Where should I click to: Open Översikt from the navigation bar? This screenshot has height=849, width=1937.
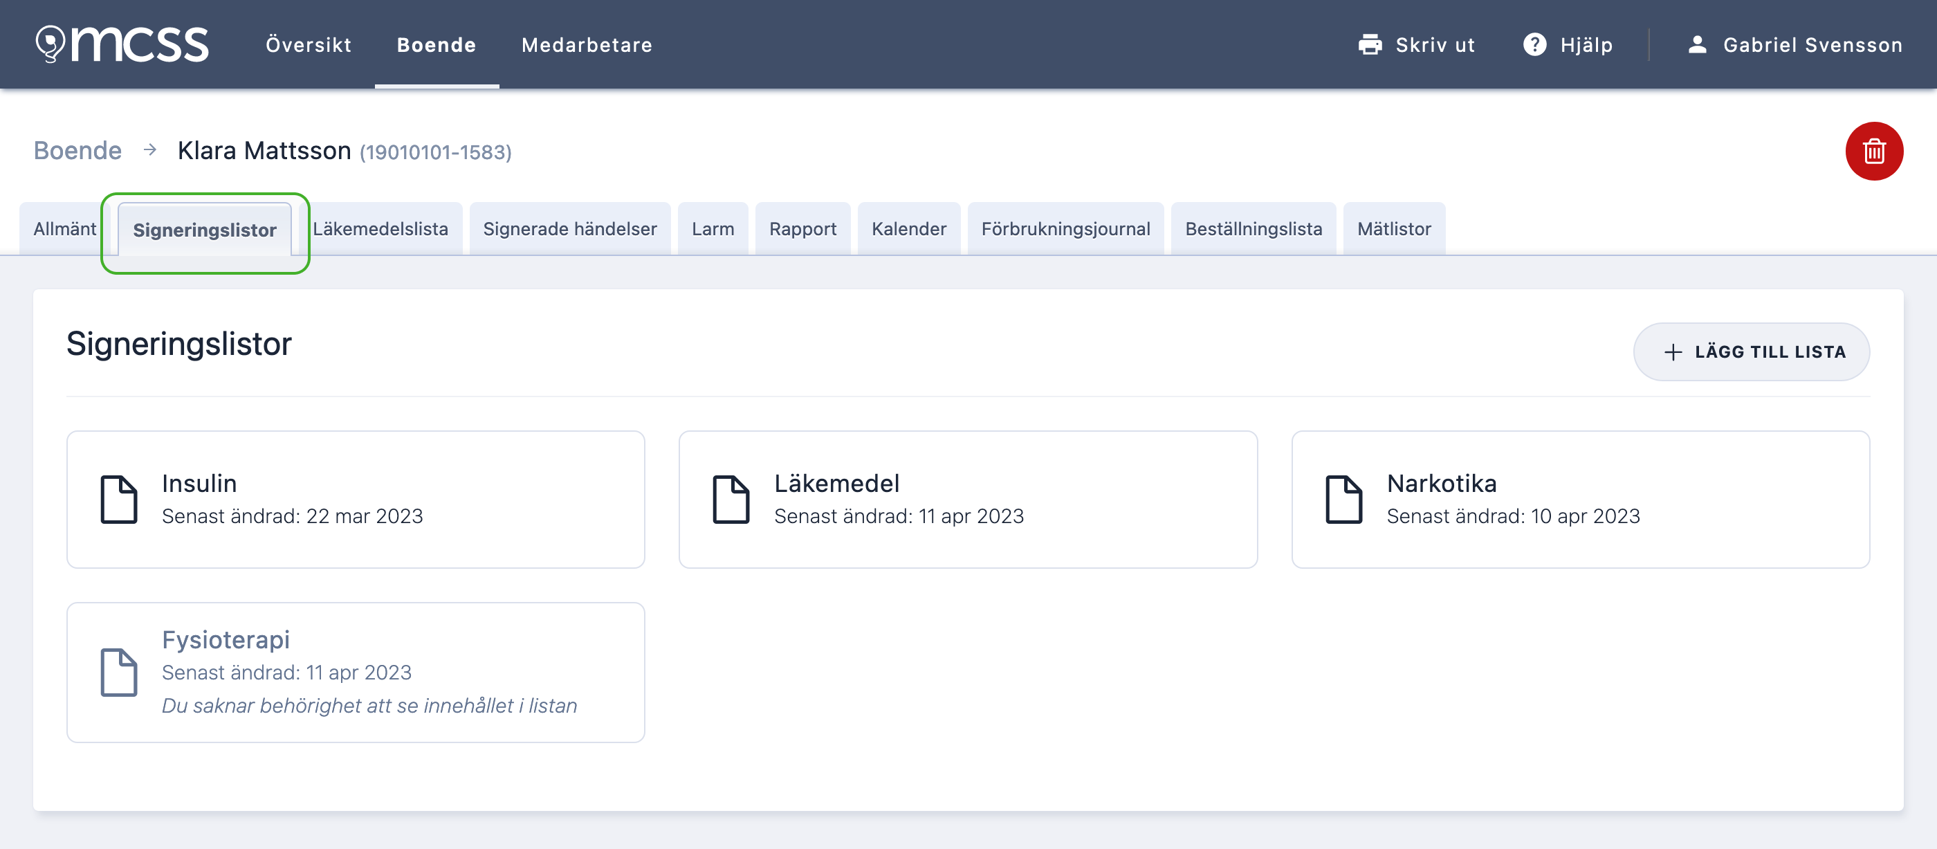[x=309, y=44]
